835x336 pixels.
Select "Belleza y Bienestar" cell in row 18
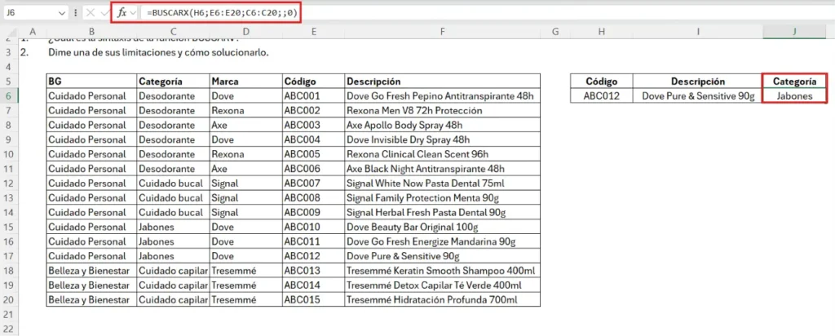pos(91,271)
